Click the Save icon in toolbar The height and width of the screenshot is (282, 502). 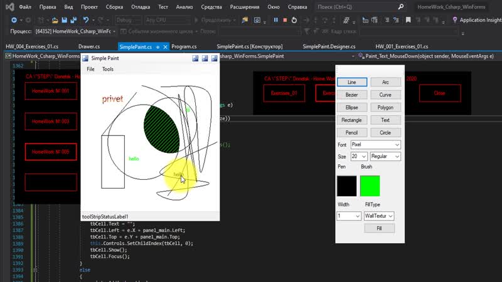tap(65, 20)
